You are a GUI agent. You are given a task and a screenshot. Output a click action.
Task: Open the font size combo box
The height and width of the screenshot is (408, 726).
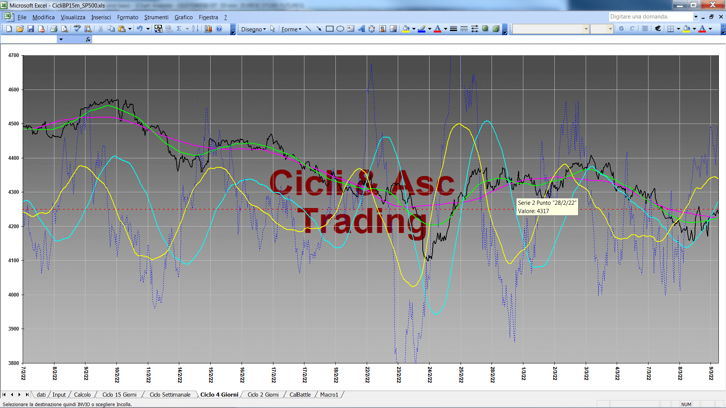[602, 29]
